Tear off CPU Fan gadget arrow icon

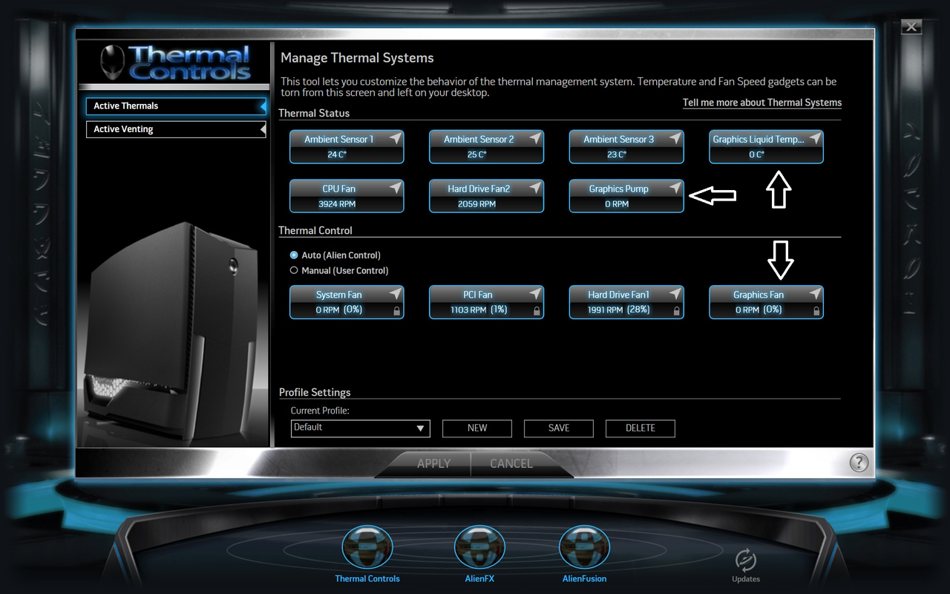point(396,189)
